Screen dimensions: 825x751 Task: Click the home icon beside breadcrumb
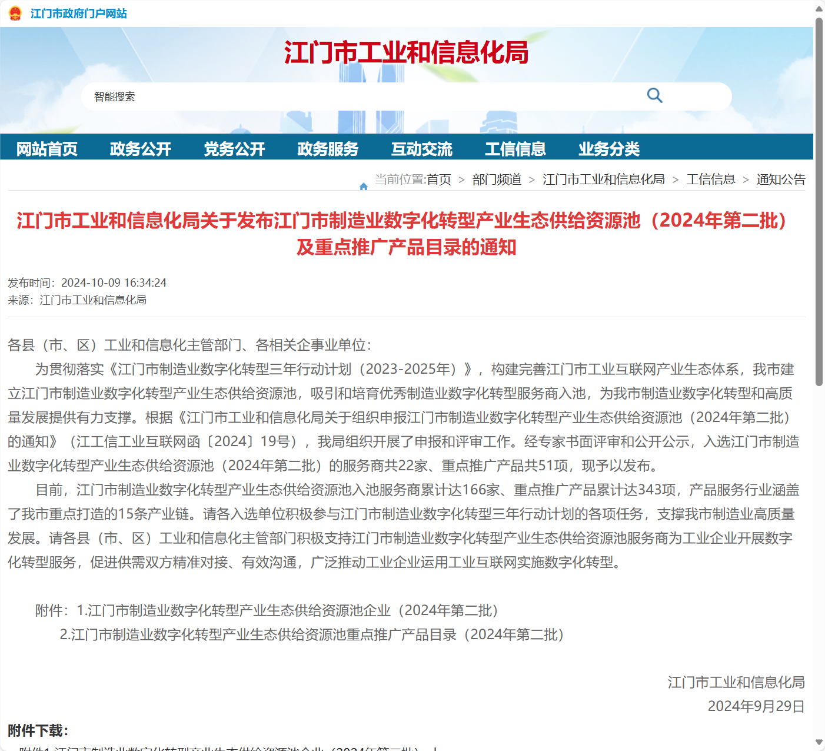pyautogui.click(x=364, y=186)
